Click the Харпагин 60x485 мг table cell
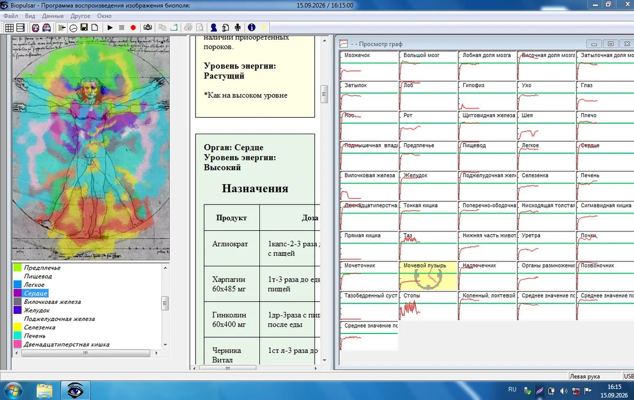 pyautogui.click(x=232, y=284)
